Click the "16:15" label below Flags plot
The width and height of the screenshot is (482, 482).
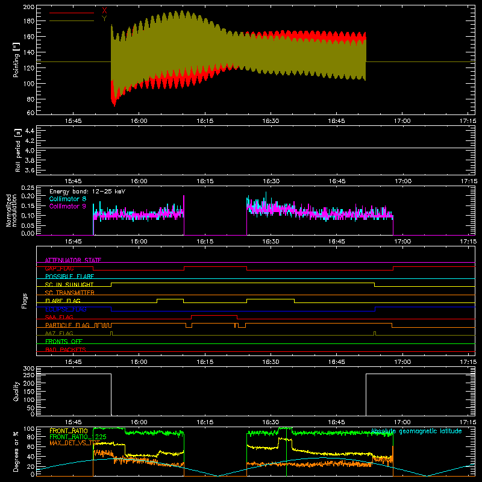pyautogui.click(x=205, y=362)
